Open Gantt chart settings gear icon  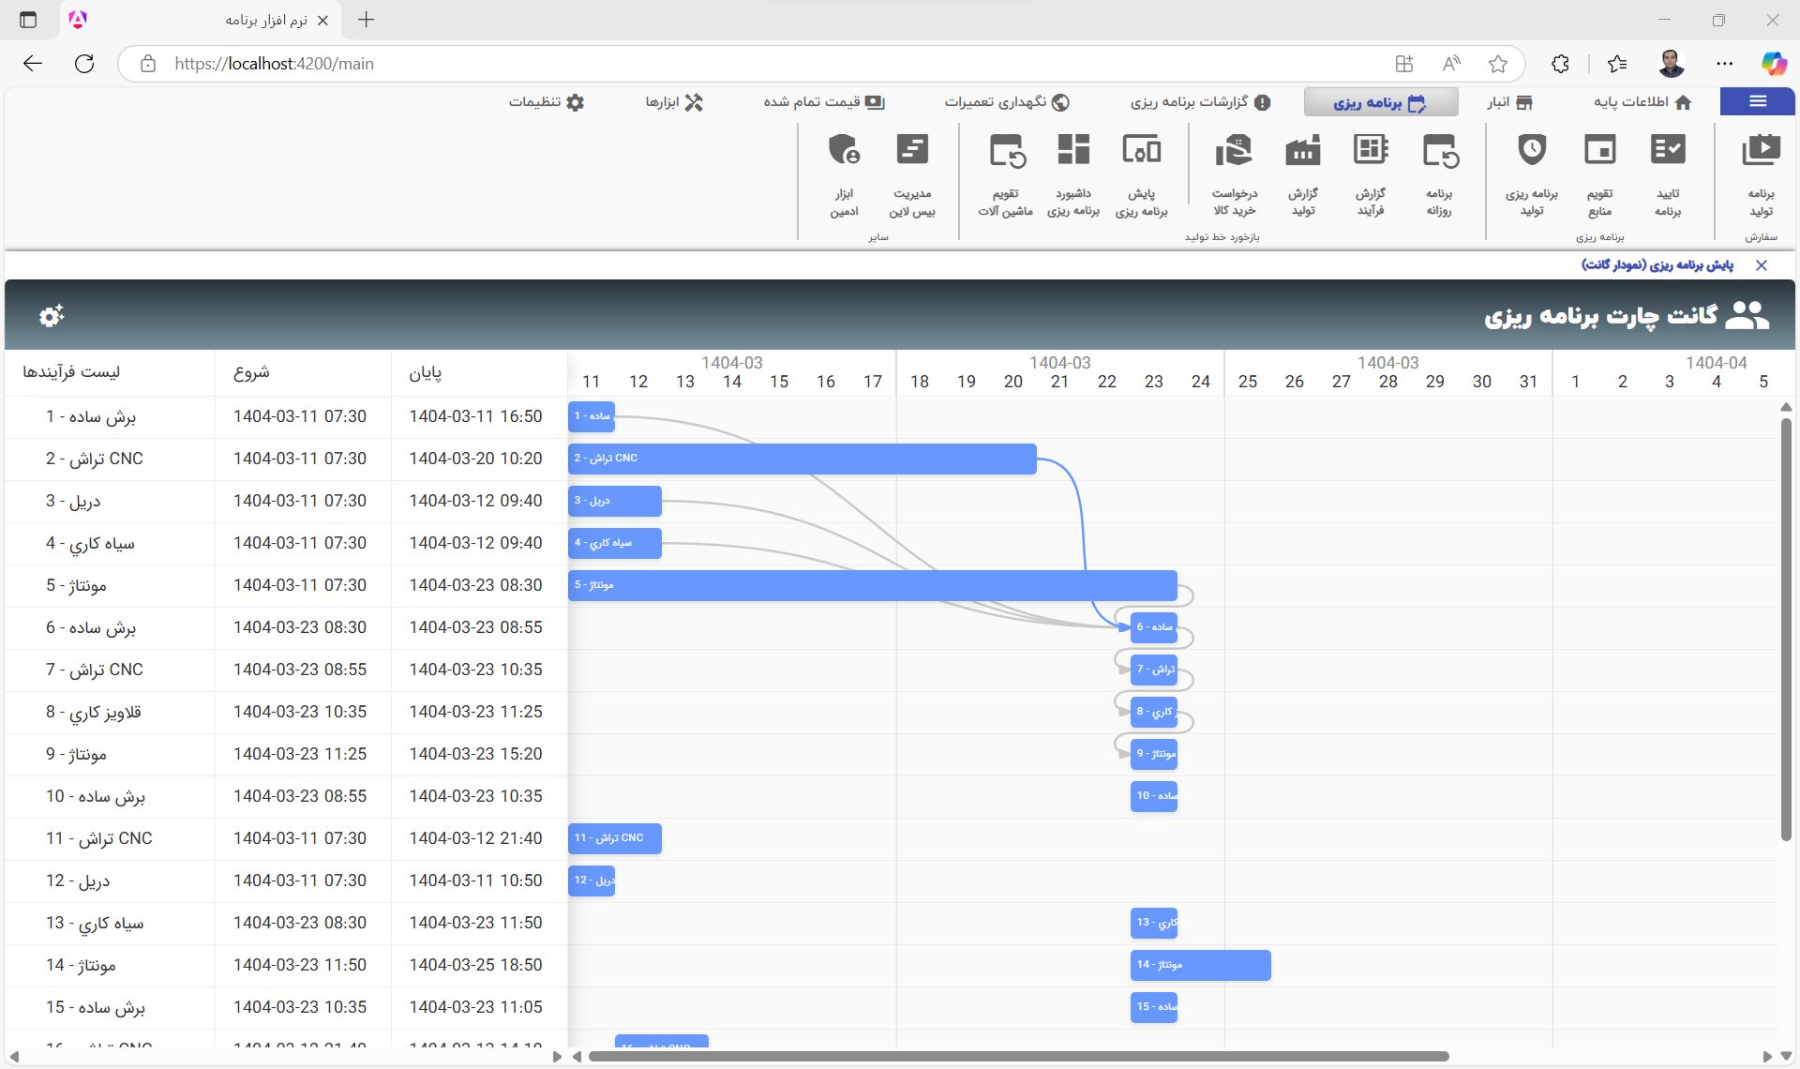point(52,316)
